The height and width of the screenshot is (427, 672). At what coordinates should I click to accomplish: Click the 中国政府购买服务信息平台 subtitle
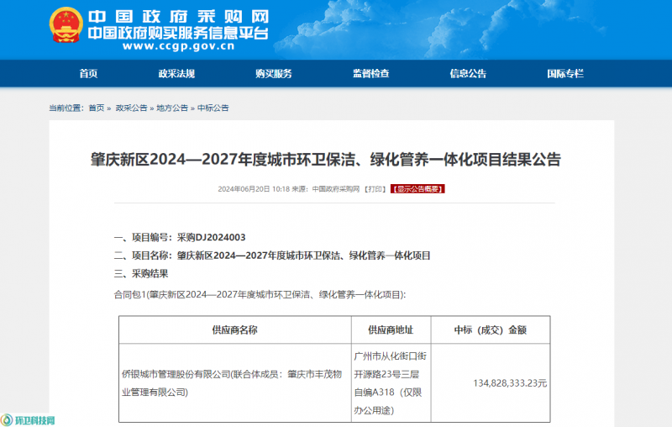178,33
